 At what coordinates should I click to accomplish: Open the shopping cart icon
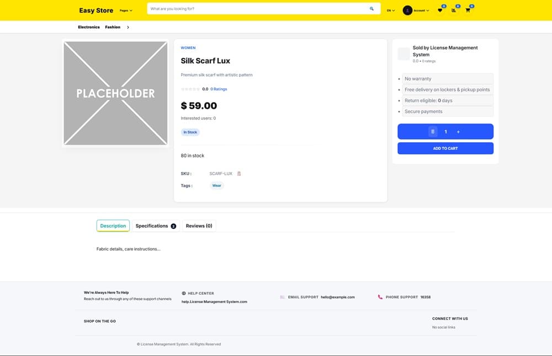click(x=468, y=10)
